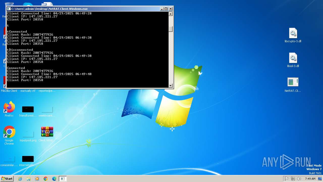Open the console window system menu icon
Image resolution: width=323 pixels, height=182 pixels.
pos(9,9)
